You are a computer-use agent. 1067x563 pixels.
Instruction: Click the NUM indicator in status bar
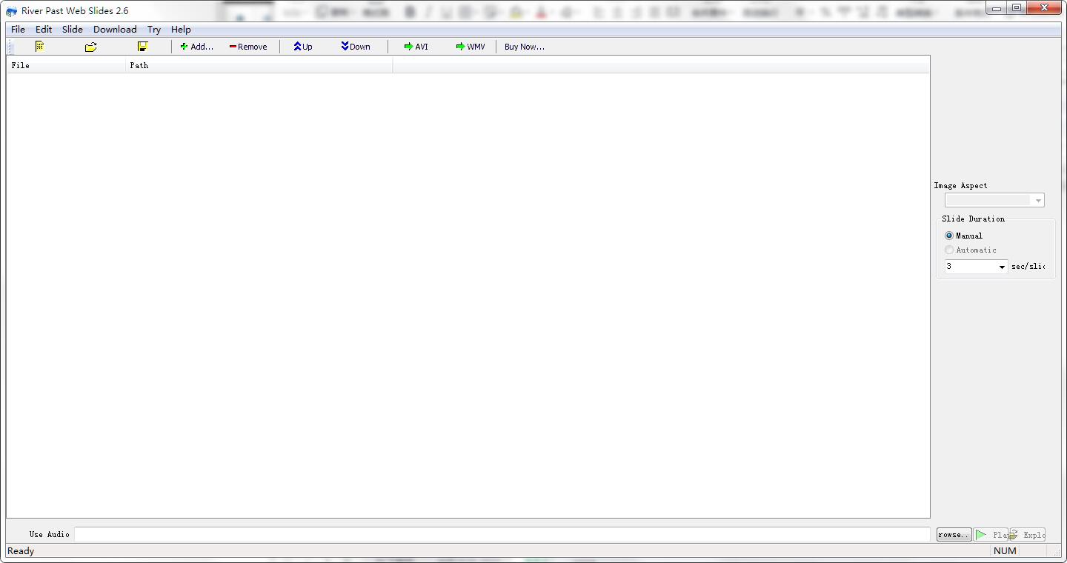(x=1005, y=551)
